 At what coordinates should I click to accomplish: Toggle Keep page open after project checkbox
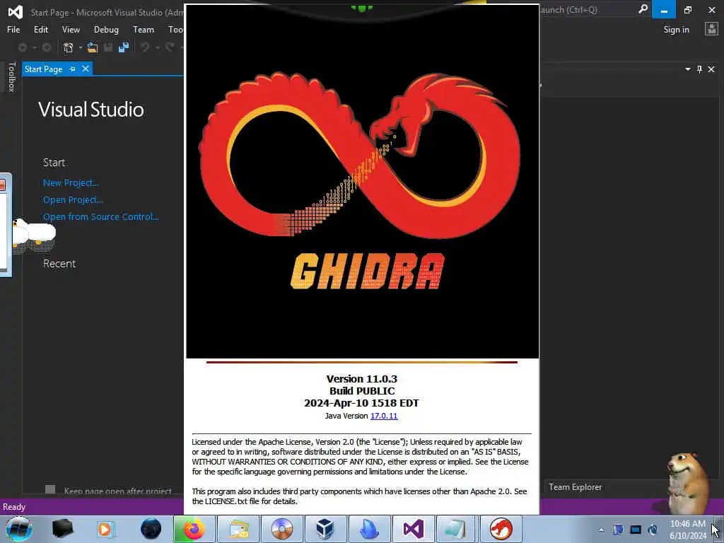click(x=50, y=489)
